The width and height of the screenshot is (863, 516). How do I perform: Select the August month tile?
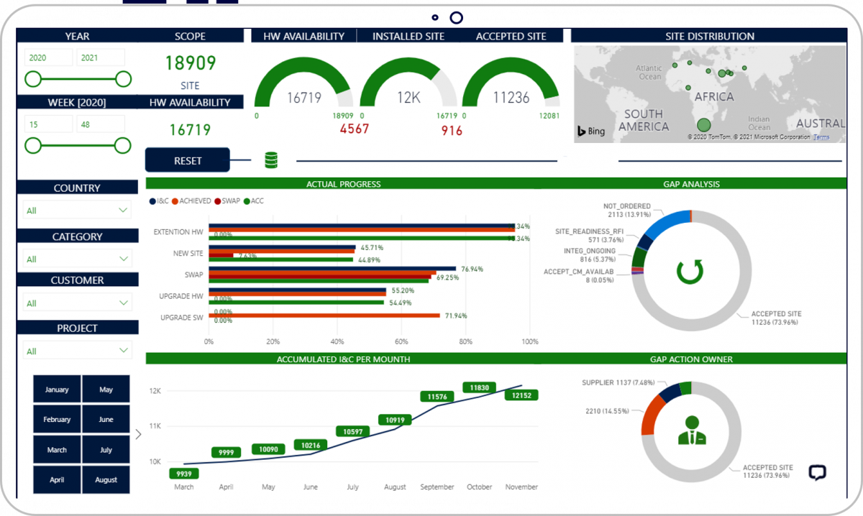106,479
